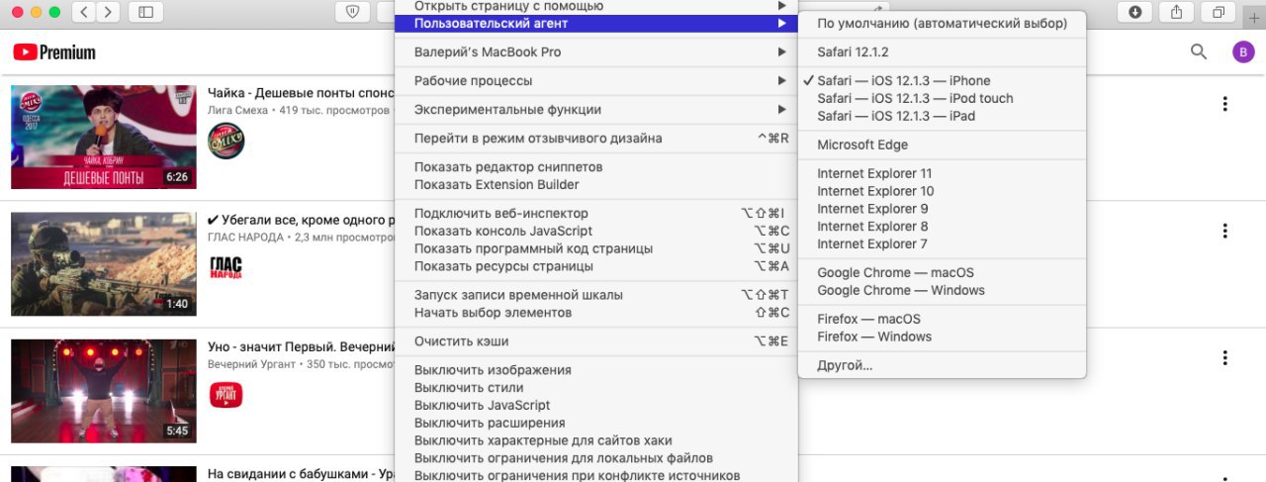The width and height of the screenshot is (1266, 482).
Task: Open the Дешевые понты video thumbnail
Action: [x=104, y=137]
